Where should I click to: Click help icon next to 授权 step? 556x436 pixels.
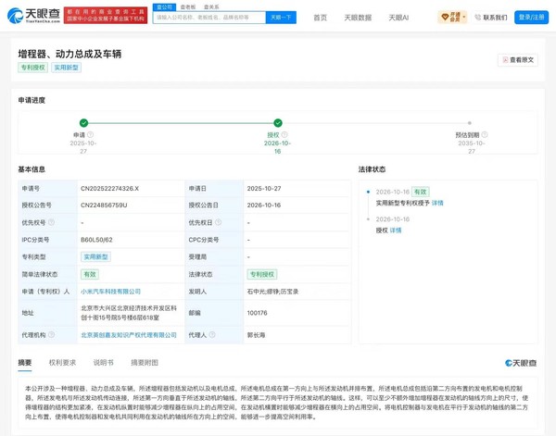click(284, 134)
